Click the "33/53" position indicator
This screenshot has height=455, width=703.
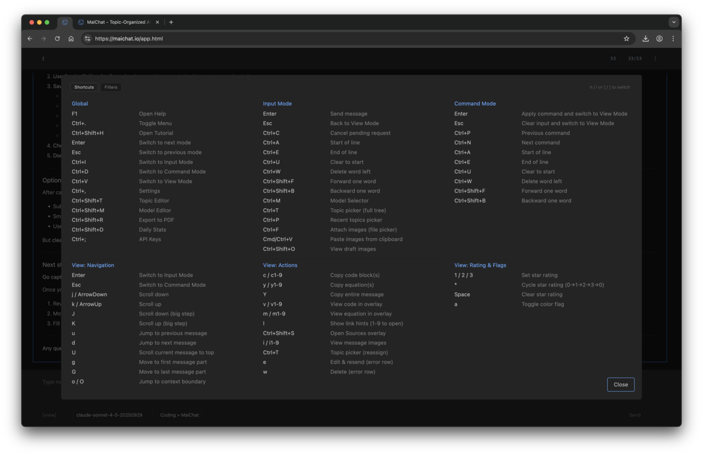point(634,58)
